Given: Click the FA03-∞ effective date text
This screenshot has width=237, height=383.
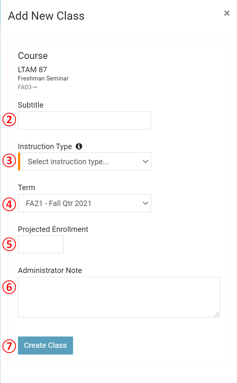Looking at the screenshot, I should point(27,87).
